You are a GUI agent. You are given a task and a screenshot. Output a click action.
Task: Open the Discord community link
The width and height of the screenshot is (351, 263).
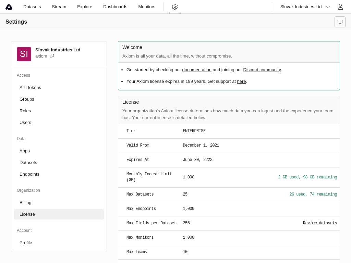point(262,70)
